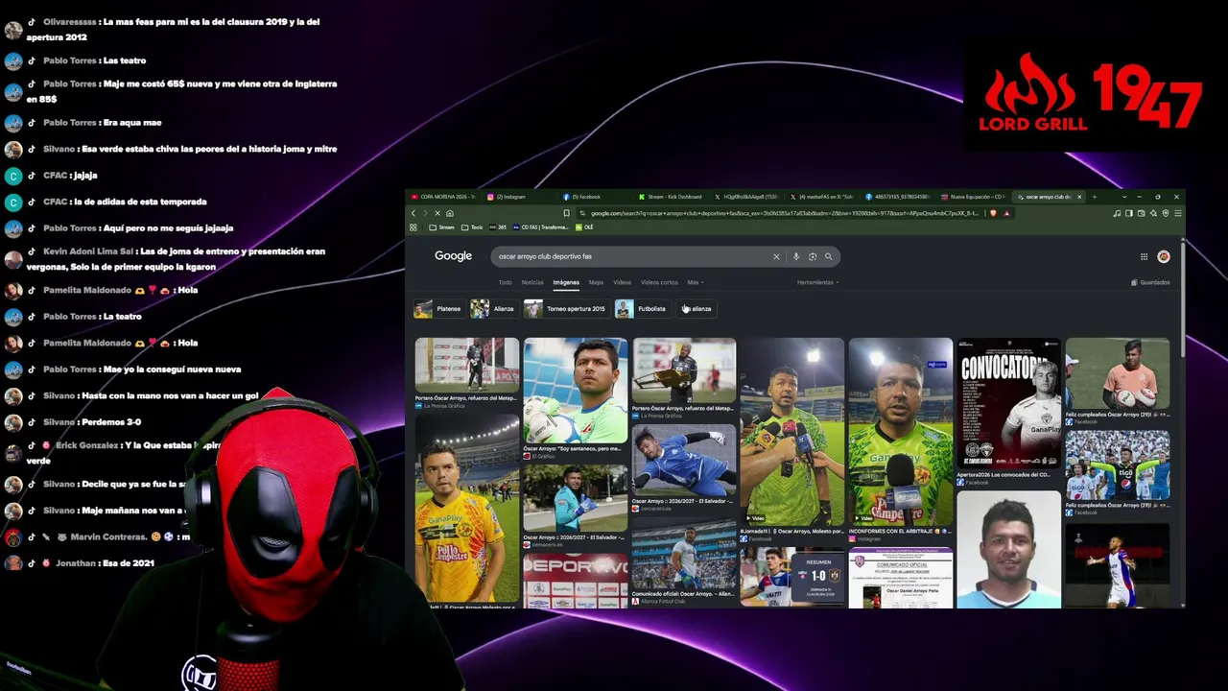Apply the Futbolista suggestion chip
This screenshot has width=1228, height=691.
coord(641,309)
